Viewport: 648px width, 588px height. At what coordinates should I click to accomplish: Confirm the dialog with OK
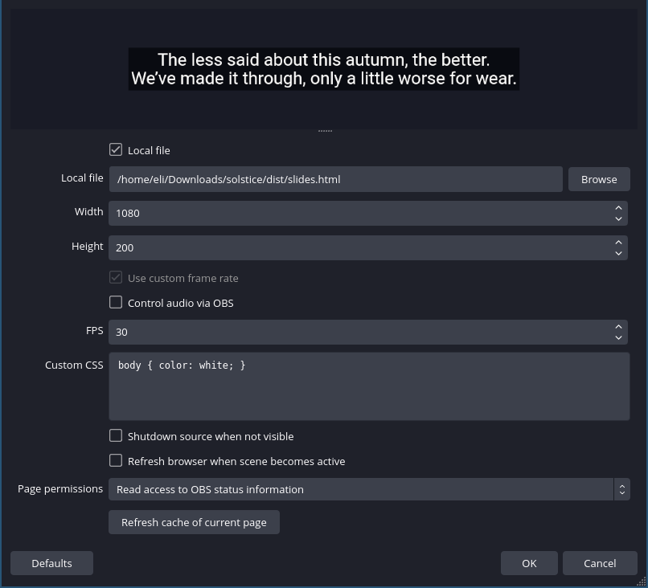pyautogui.click(x=529, y=563)
